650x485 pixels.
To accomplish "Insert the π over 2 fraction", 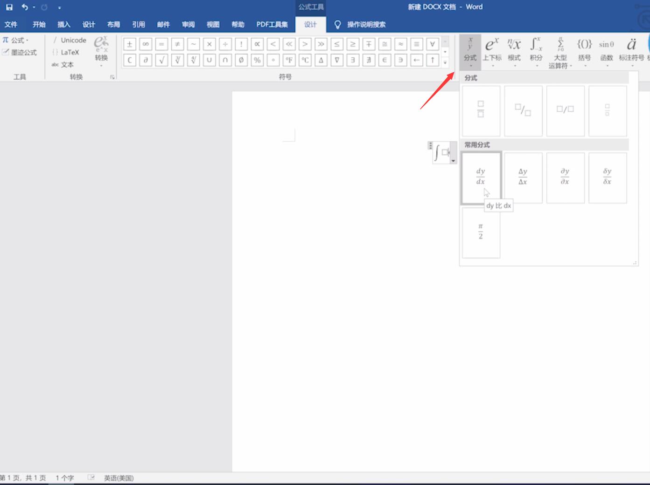I will click(481, 232).
